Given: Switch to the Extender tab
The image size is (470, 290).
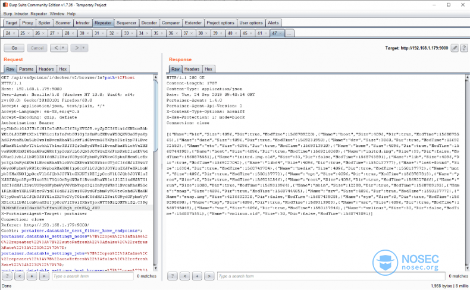Looking at the screenshot, I should [x=193, y=23].
